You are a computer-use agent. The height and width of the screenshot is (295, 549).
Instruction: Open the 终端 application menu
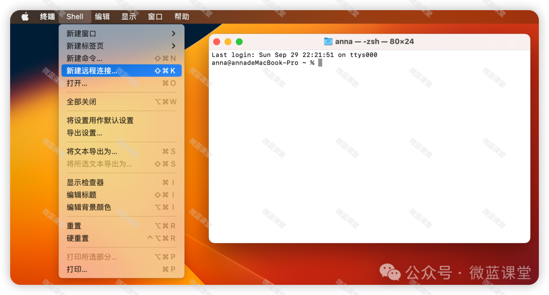click(47, 16)
